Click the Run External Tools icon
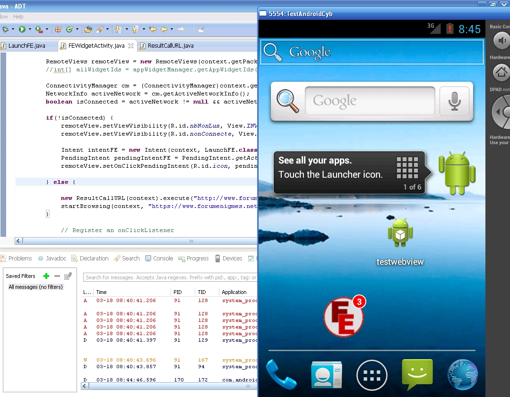510x397 pixels. pos(39,30)
